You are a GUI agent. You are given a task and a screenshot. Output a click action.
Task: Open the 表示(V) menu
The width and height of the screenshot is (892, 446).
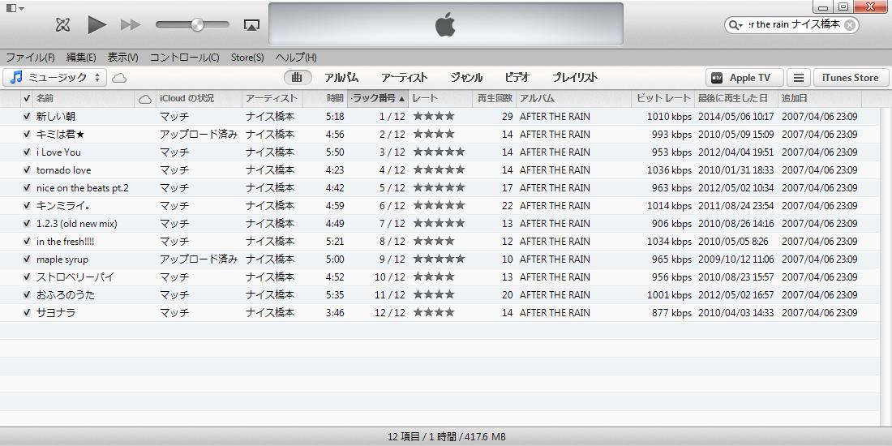123,58
